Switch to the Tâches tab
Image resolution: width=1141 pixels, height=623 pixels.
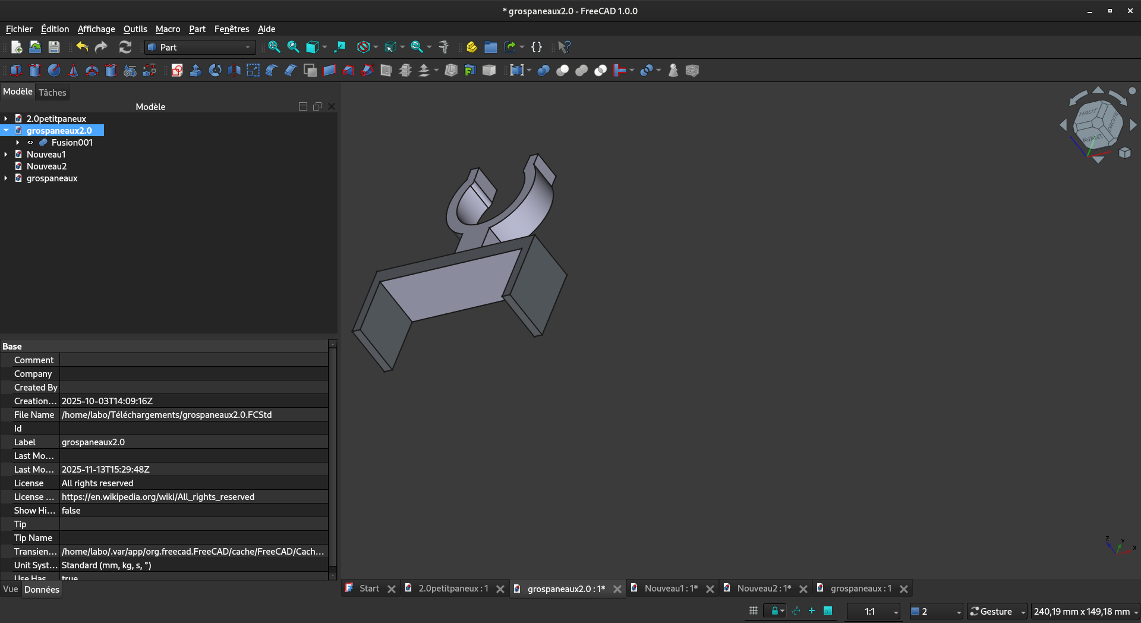[x=52, y=92]
